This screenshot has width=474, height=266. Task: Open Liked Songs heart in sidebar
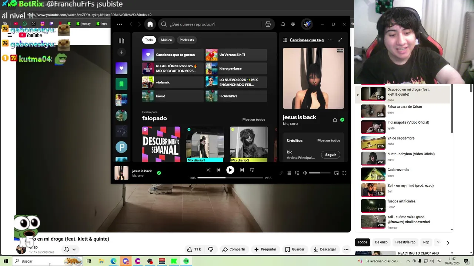(121, 68)
